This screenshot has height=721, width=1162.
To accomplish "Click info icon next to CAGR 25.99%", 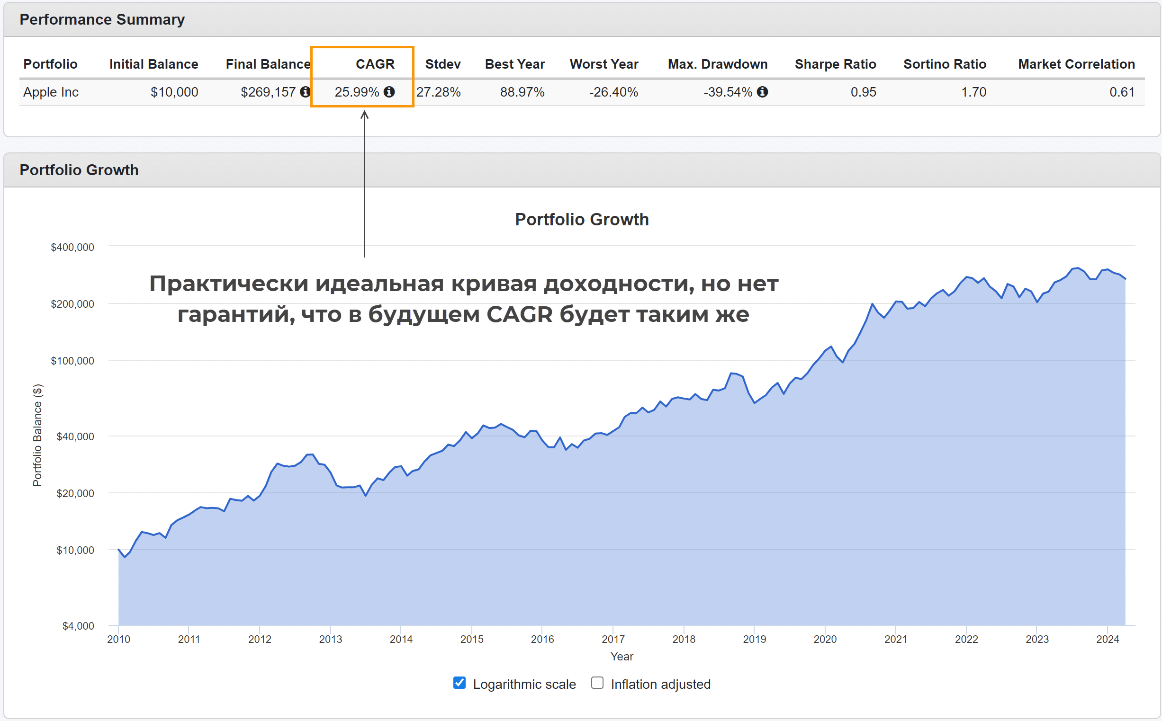I will coord(389,92).
